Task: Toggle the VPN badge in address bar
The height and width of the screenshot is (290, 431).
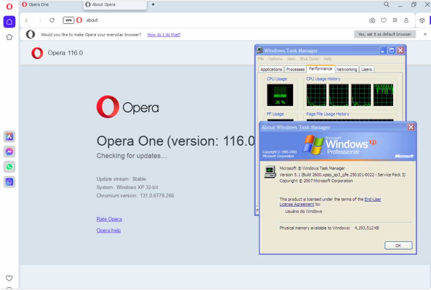Action: coord(68,20)
